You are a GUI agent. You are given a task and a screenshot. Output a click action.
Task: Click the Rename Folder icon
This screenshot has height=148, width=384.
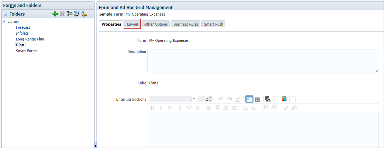70,14
